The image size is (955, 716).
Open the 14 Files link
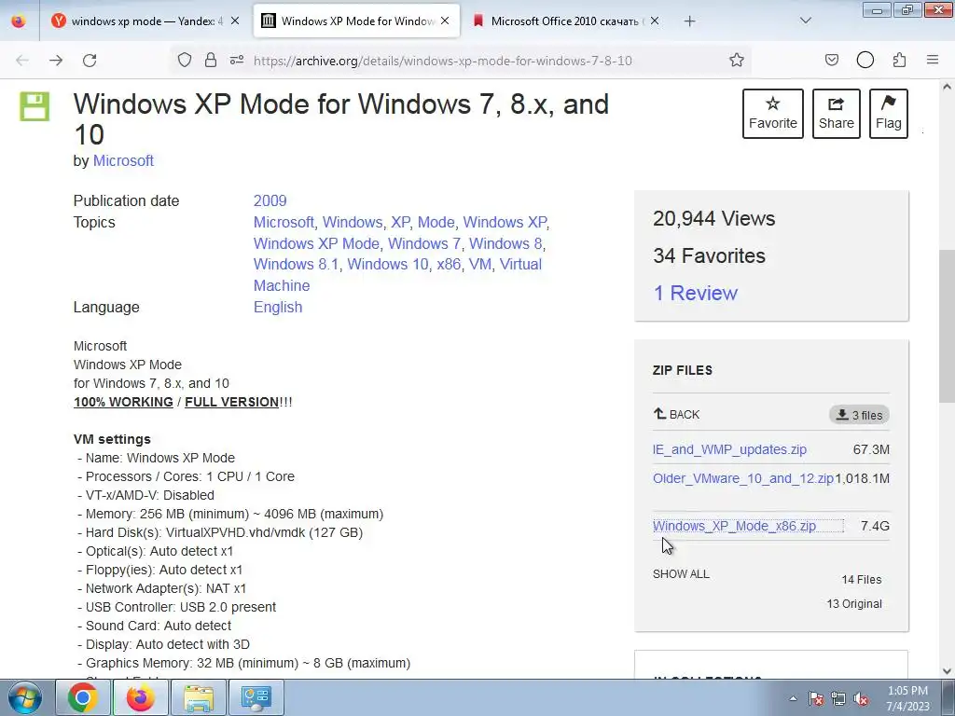click(x=861, y=580)
